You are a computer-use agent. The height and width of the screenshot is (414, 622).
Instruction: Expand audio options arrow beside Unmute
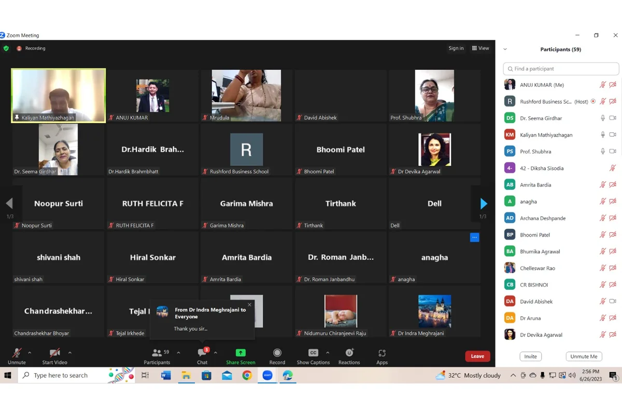[30, 352]
